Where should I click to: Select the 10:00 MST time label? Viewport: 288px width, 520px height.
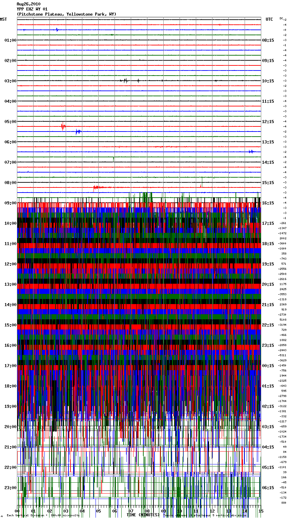[x=11, y=223]
